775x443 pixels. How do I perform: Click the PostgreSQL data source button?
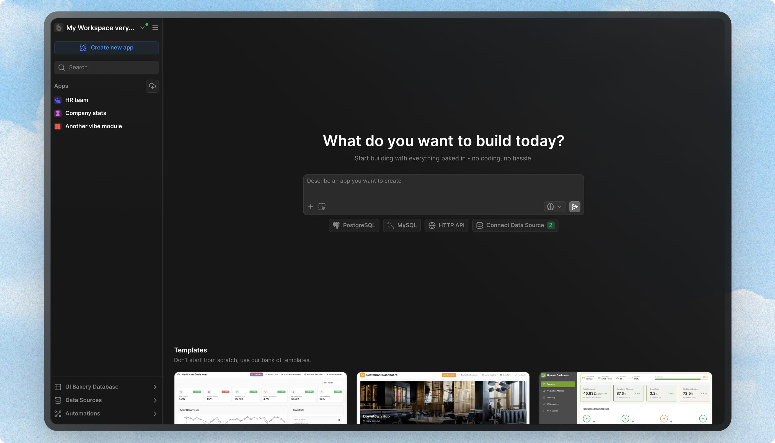[x=354, y=225]
